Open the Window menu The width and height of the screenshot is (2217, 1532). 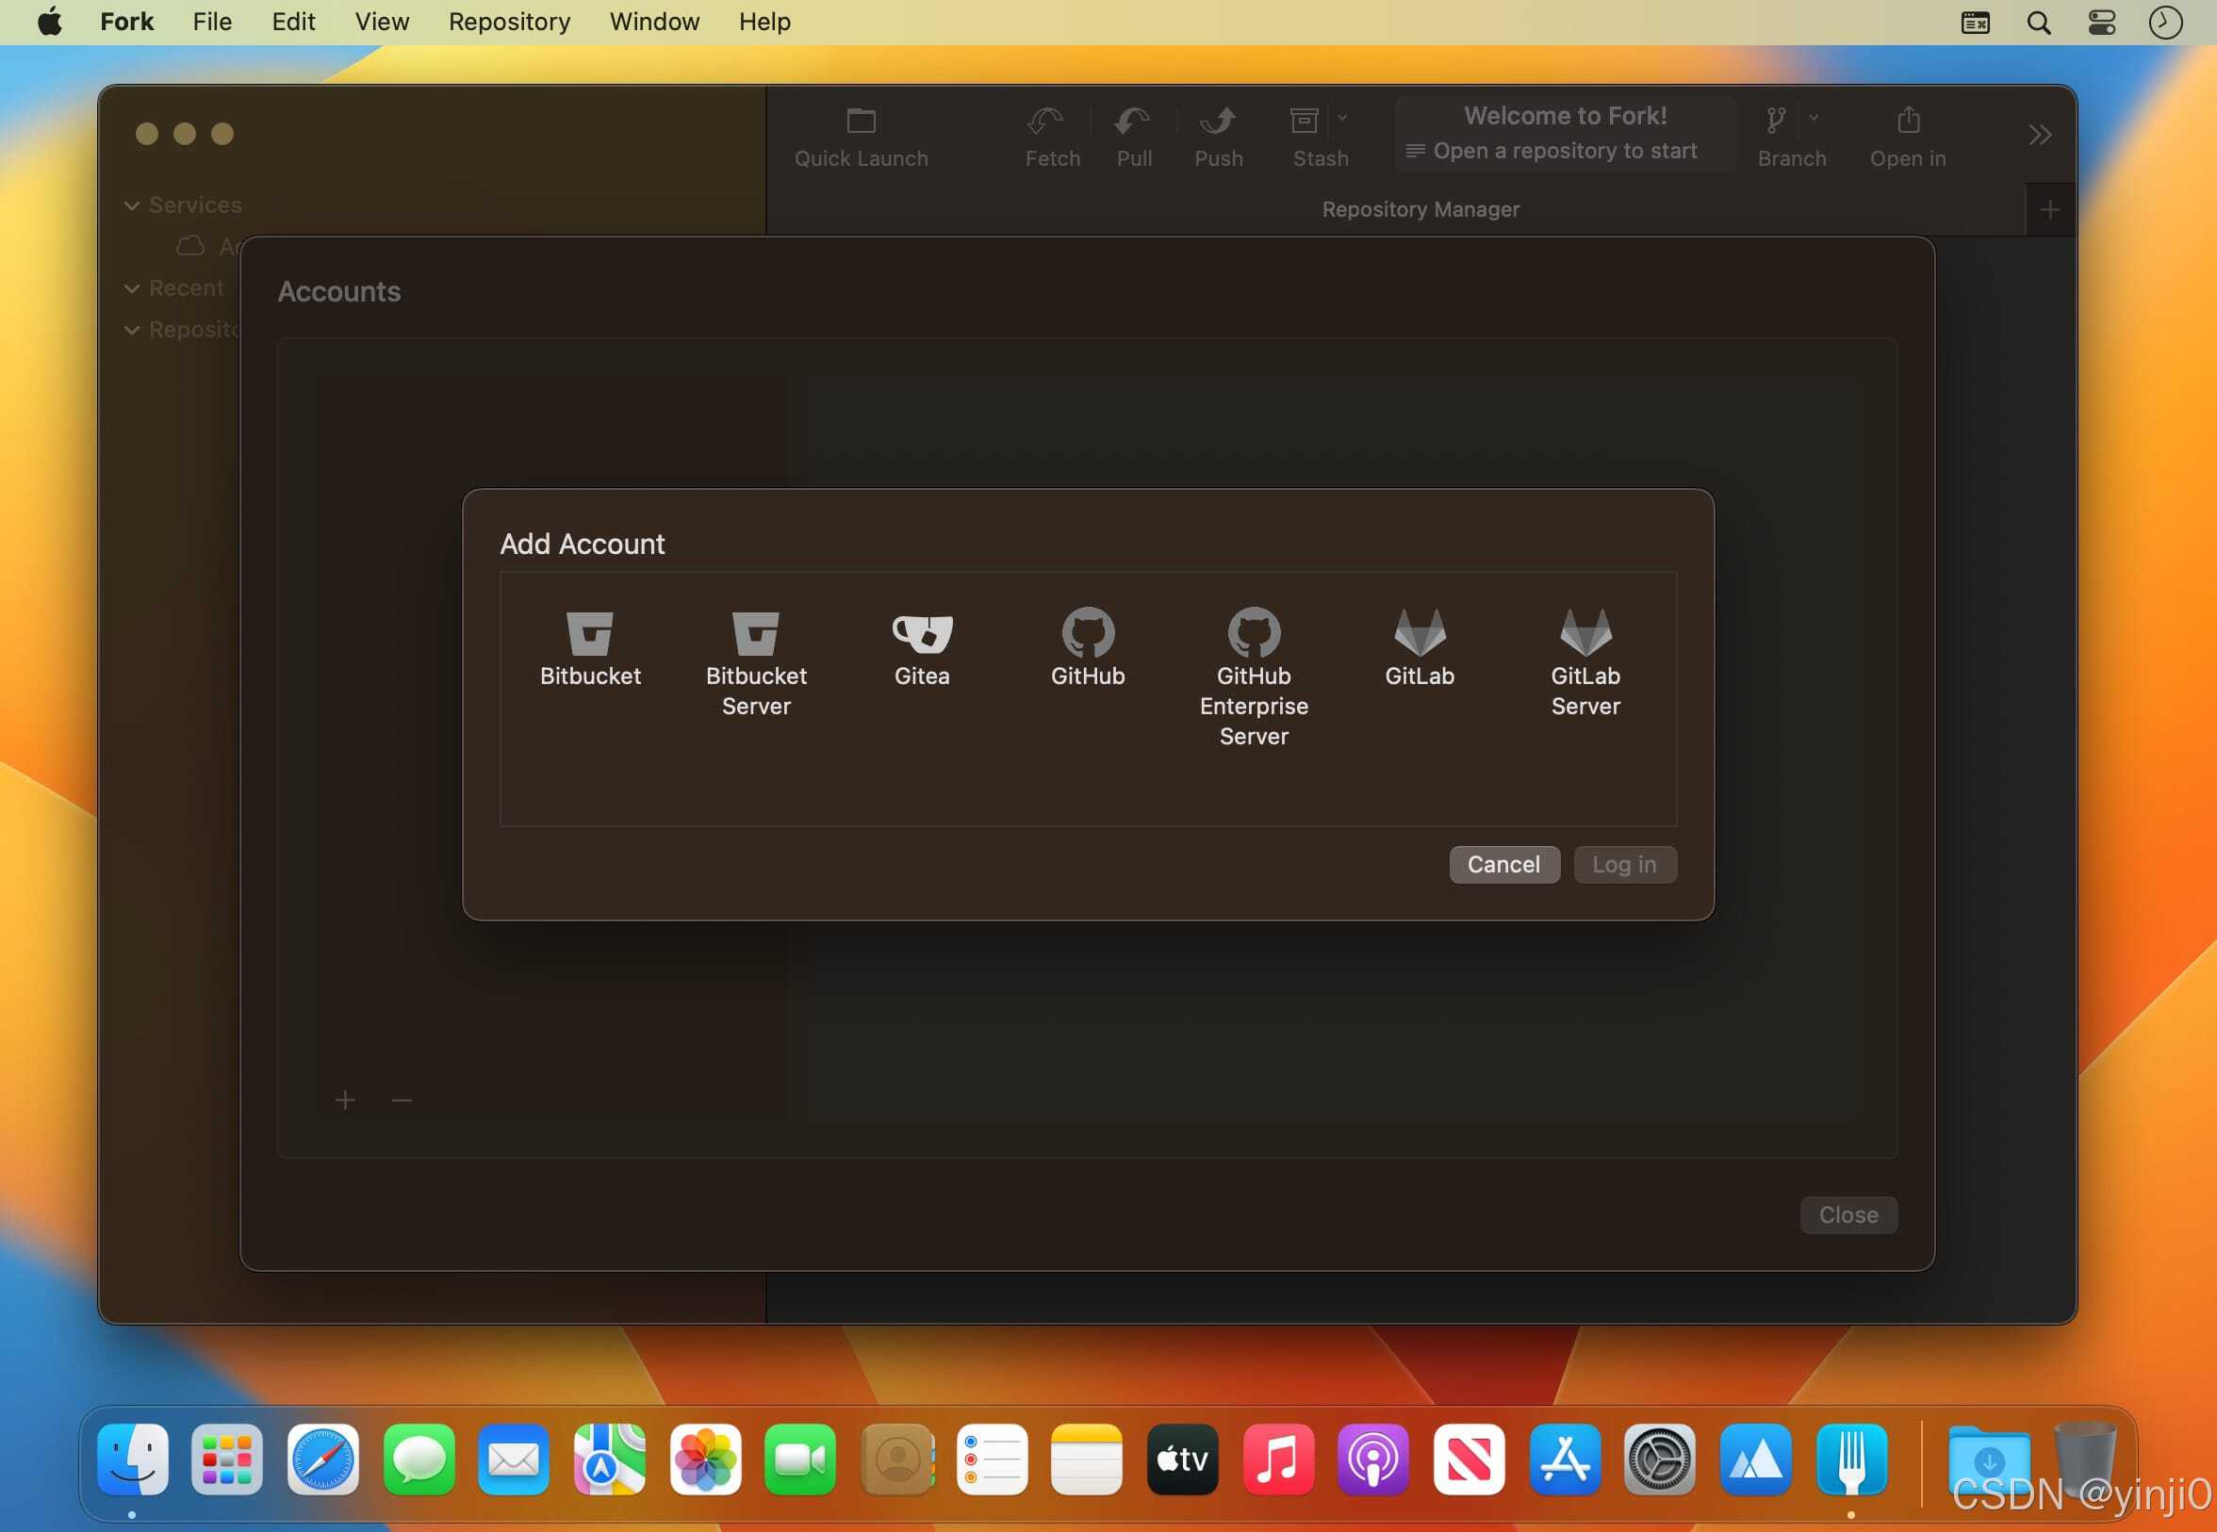click(654, 21)
